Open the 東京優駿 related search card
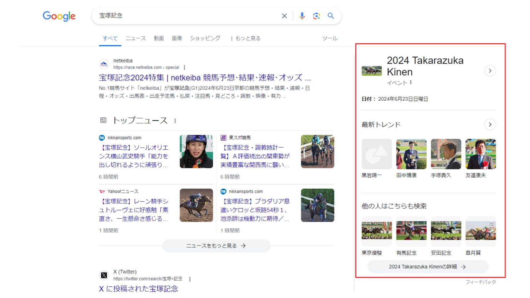The height and width of the screenshot is (298, 530). tap(377, 236)
